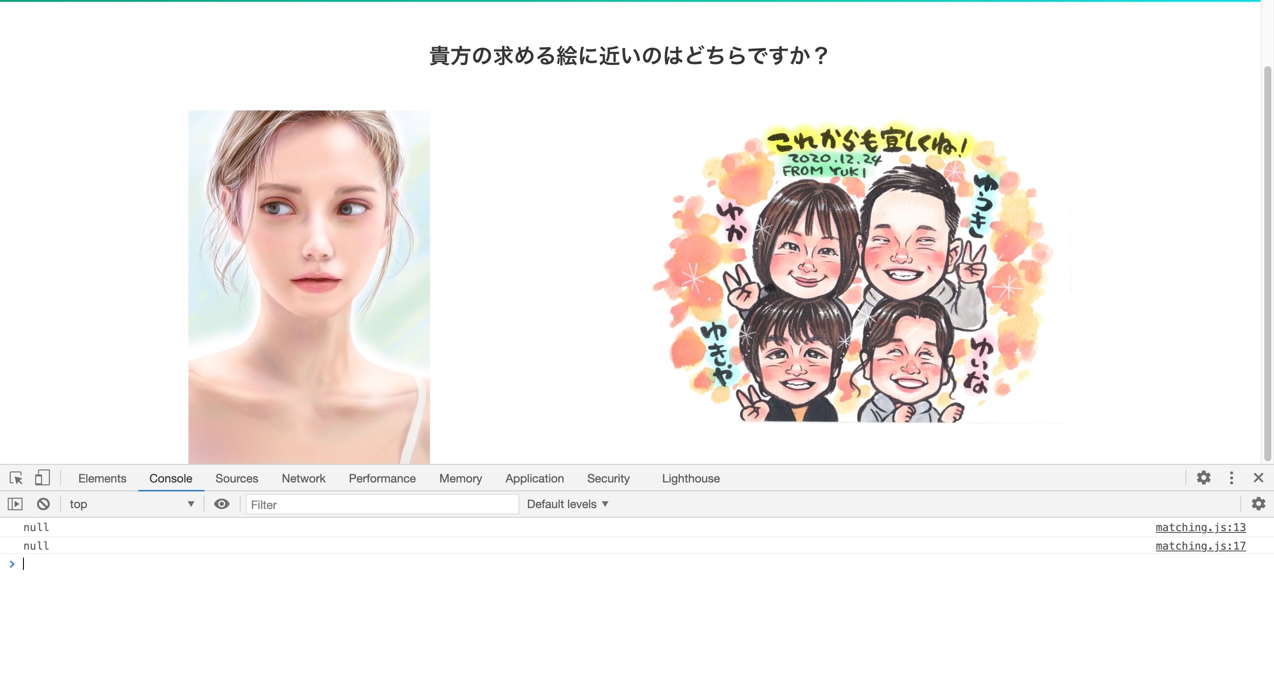Expand the top context dropdown
The image size is (1274, 676).
click(131, 504)
